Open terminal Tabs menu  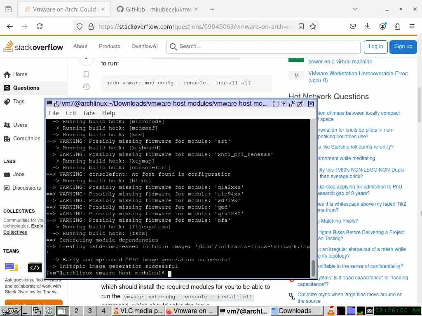click(89, 113)
